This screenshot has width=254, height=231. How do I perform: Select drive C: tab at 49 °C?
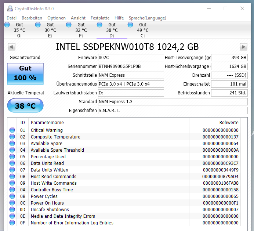pyautogui.click(x=142, y=30)
